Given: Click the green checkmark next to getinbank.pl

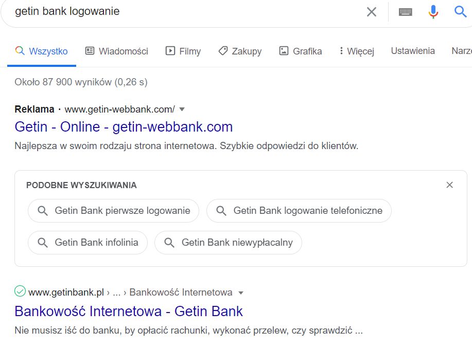Looking at the screenshot, I should coord(20,292).
